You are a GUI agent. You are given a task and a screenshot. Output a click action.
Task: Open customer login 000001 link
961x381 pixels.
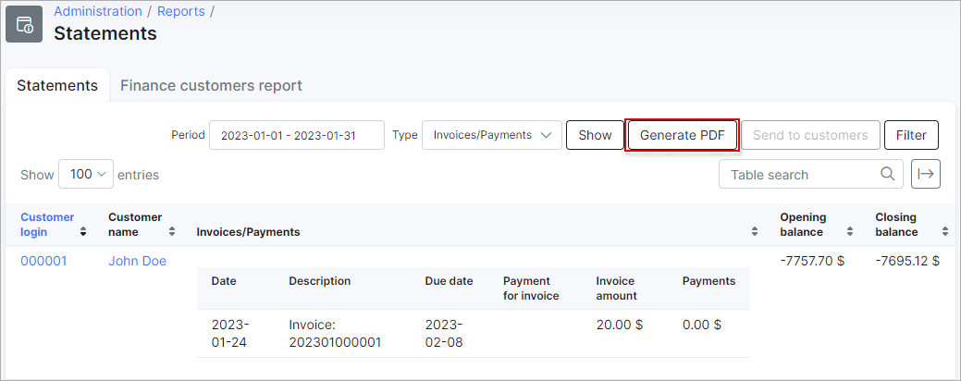[x=43, y=261]
